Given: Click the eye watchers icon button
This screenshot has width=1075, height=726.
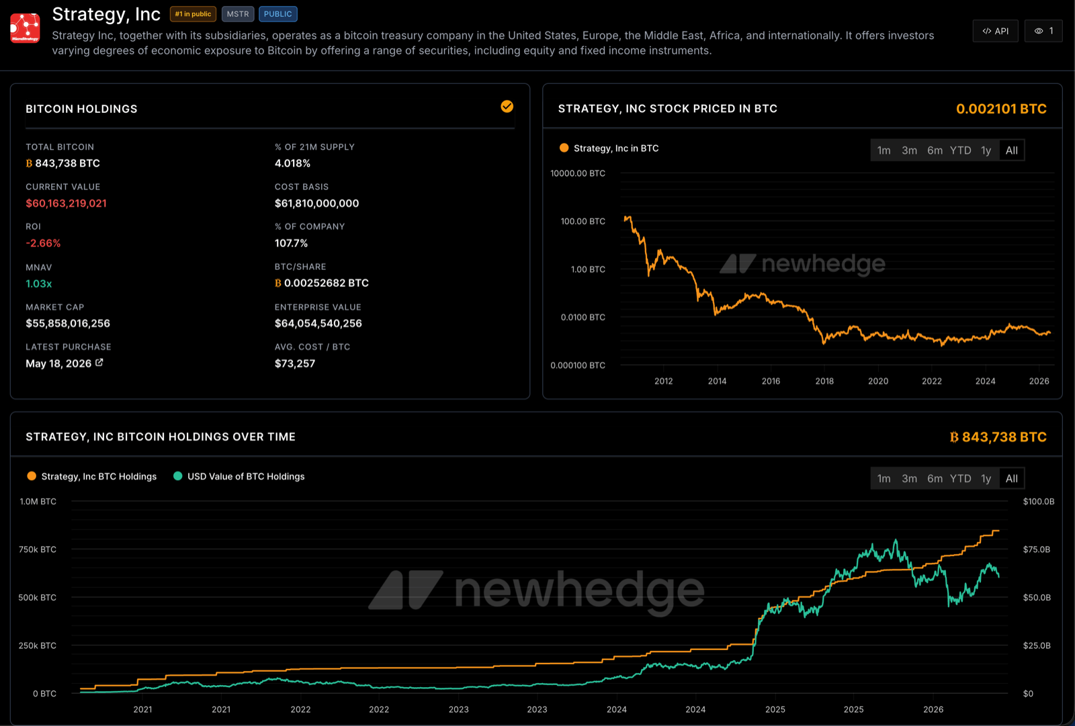Looking at the screenshot, I should coord(1043,31).
